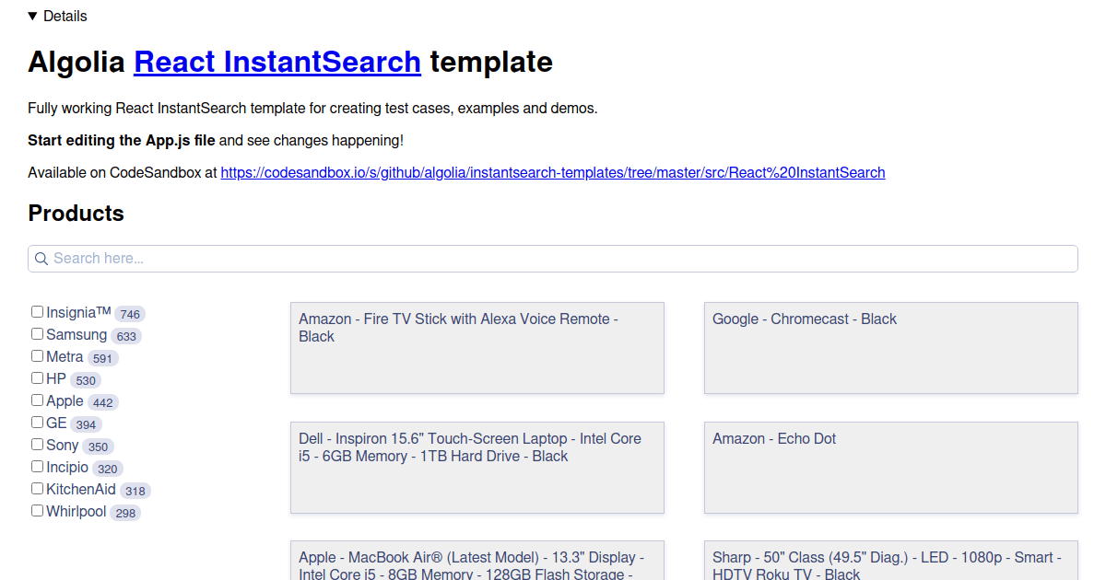
Task: Check the Insignia™ brand checkbox
Action: 38,312
